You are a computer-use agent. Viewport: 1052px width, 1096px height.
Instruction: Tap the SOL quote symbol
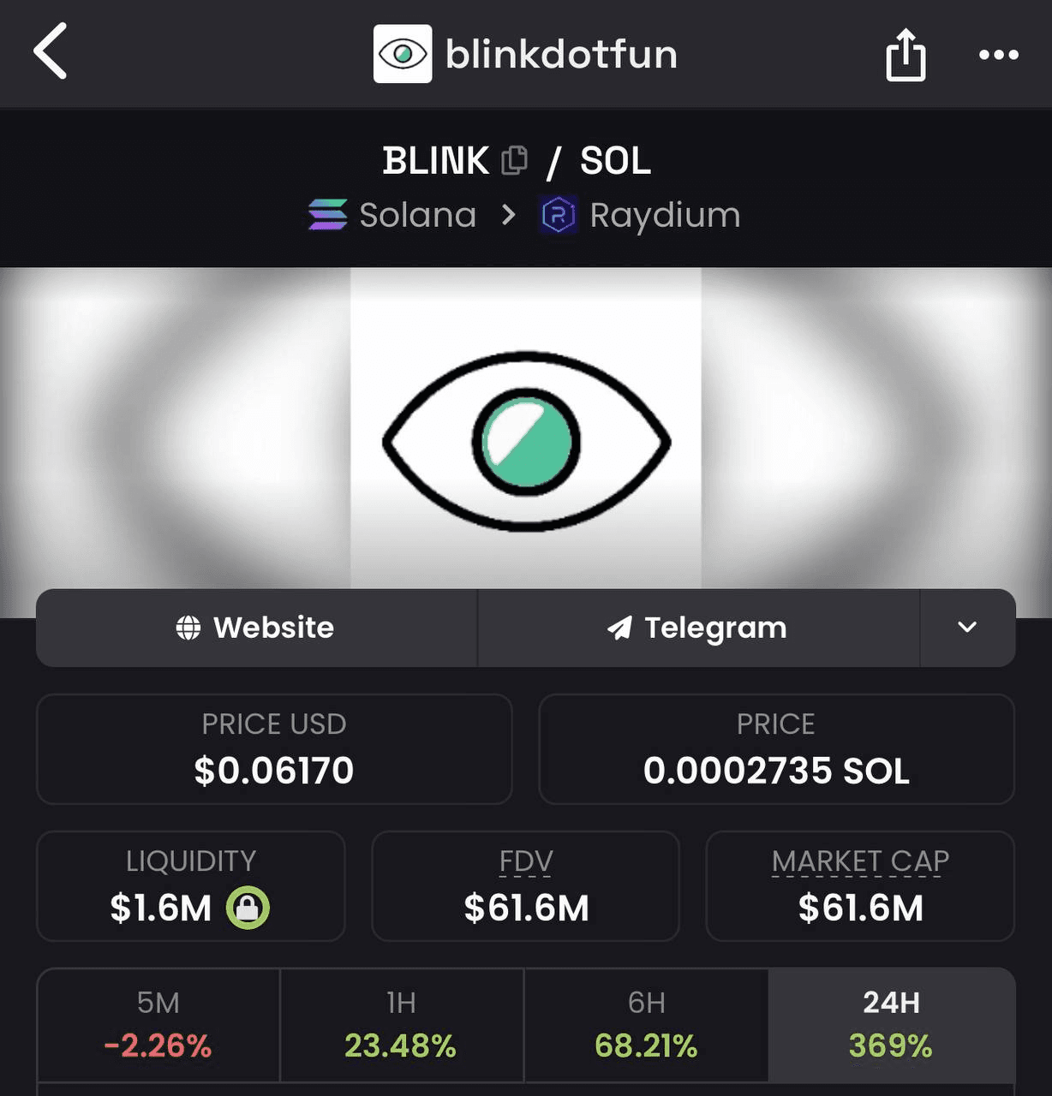(x=616, y=161)
